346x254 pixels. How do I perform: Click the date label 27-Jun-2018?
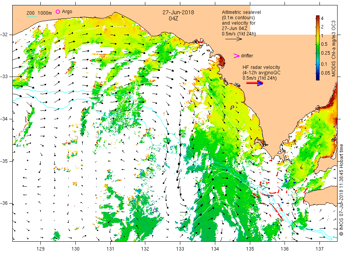pyautogui.click(x=178, y=12)
